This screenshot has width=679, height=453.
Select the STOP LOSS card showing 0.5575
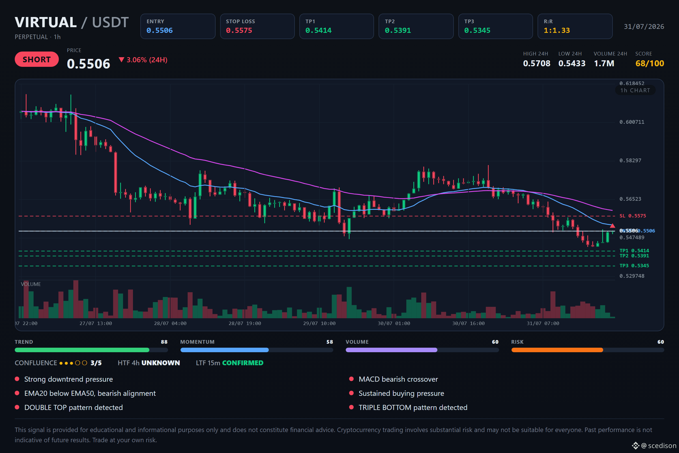(257, 26)
